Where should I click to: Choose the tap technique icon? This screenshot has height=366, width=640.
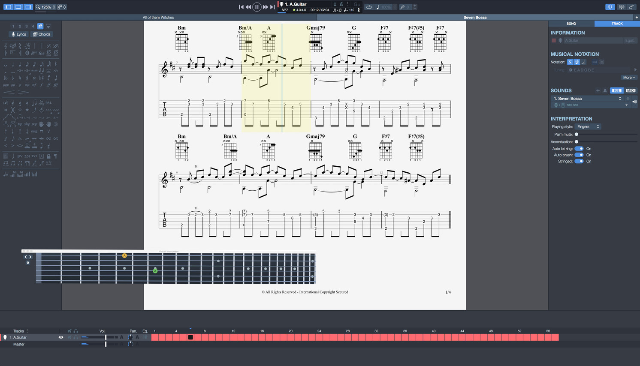pyautogui.click(x=20, y=124)
